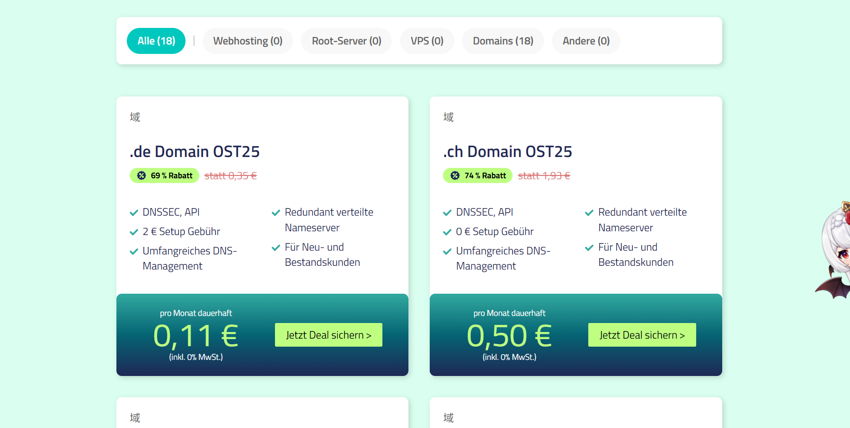
Task: Click checkmark beside DNSSEC, API on .de card
Action: [x=134, y=213]
